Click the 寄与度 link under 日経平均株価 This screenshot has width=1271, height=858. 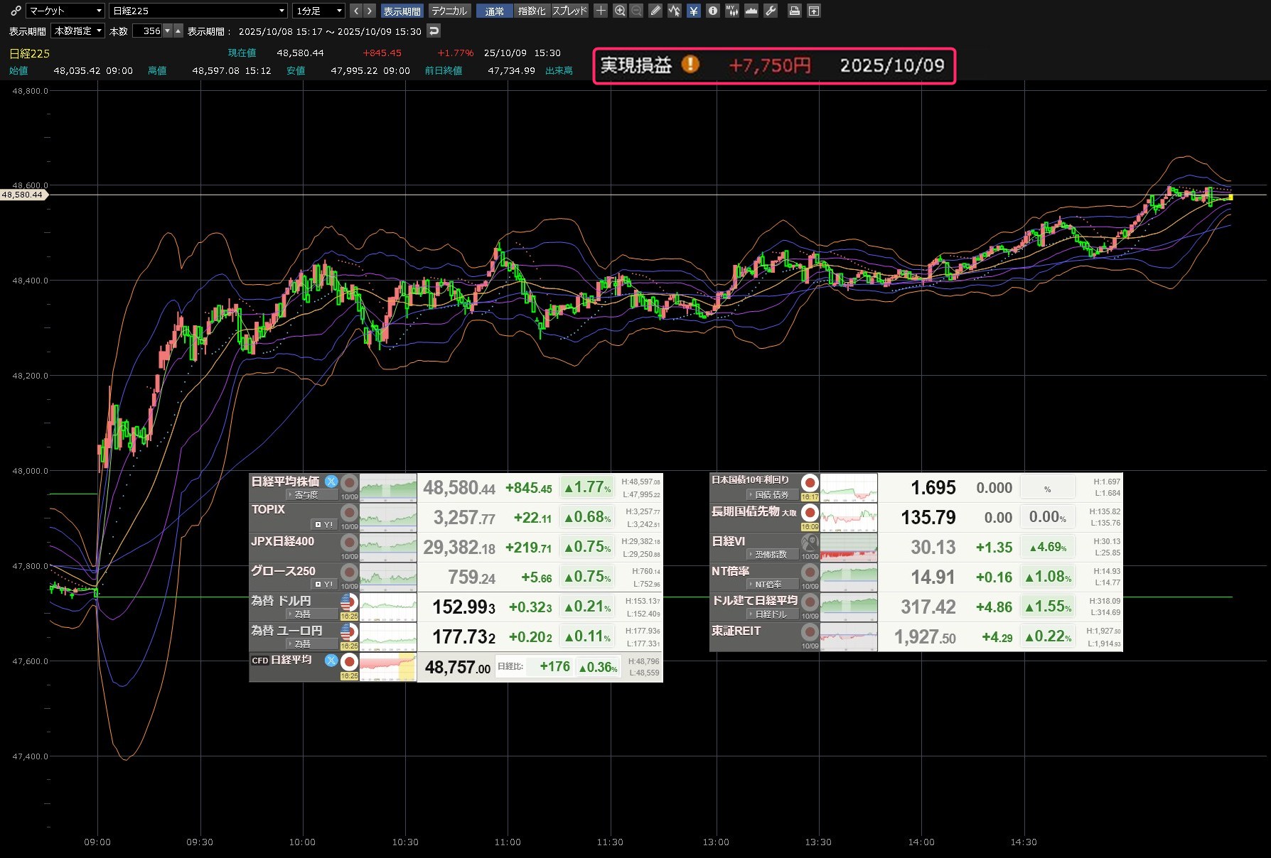(306, 495)
